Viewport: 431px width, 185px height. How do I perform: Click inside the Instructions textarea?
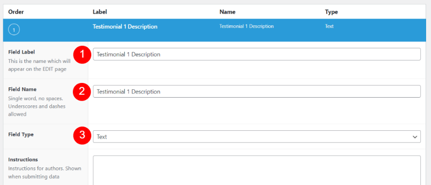tap(257, 170)
